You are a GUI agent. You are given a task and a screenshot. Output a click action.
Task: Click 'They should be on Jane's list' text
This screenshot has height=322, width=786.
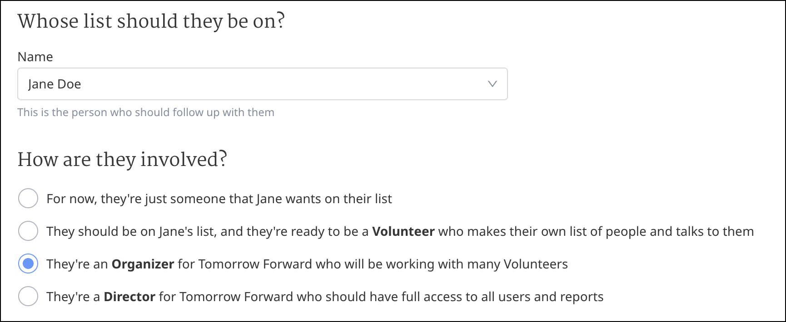pos(131,231)
